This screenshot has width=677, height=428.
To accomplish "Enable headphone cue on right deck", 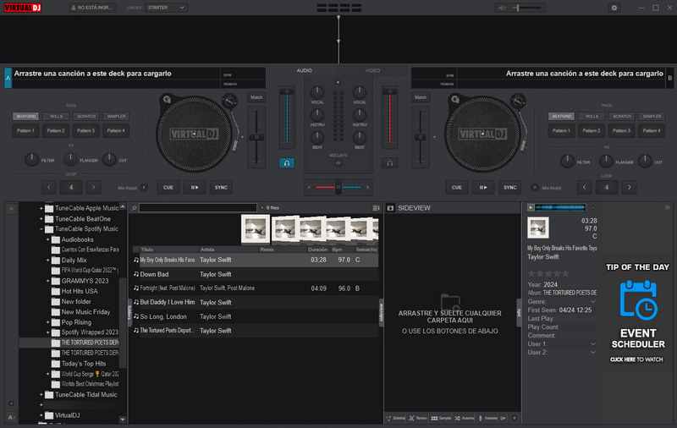I will click(390, 163).
